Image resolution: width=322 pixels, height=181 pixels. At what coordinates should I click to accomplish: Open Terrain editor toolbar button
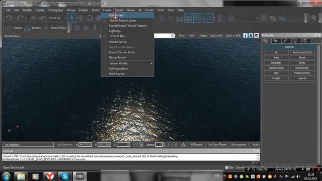(14, 28)
